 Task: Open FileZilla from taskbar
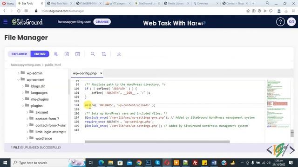tap(195, 163)
